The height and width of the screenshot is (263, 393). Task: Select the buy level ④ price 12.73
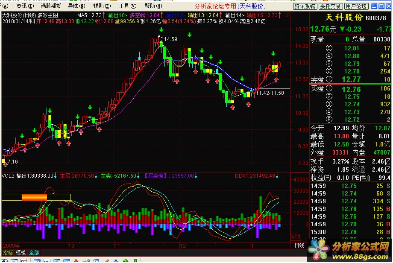pos(352,112)
